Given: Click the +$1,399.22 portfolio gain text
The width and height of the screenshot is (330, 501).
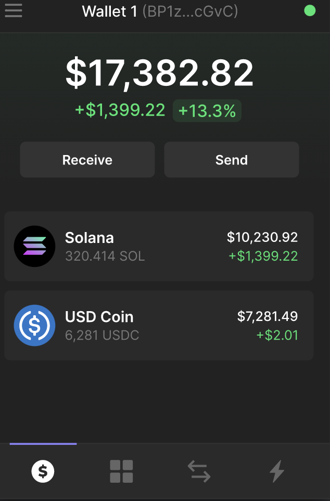Looking at the screenshot, I should point(120,110).
